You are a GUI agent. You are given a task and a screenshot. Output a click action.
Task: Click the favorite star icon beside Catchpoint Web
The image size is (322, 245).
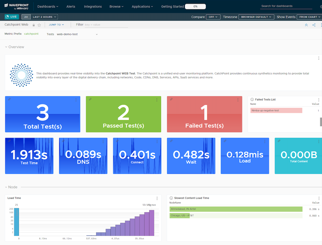click(x=39, y=25)
